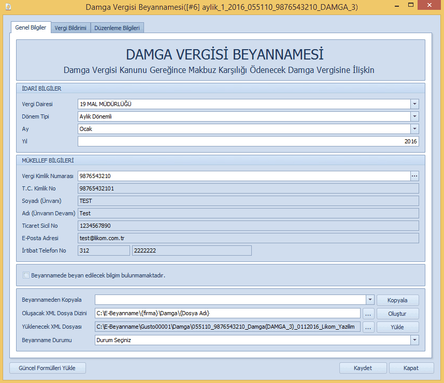The image size is (444, 383).
Task: Expand the Vergi Dairesi dropdown arrow
Action: coord(414,104)
